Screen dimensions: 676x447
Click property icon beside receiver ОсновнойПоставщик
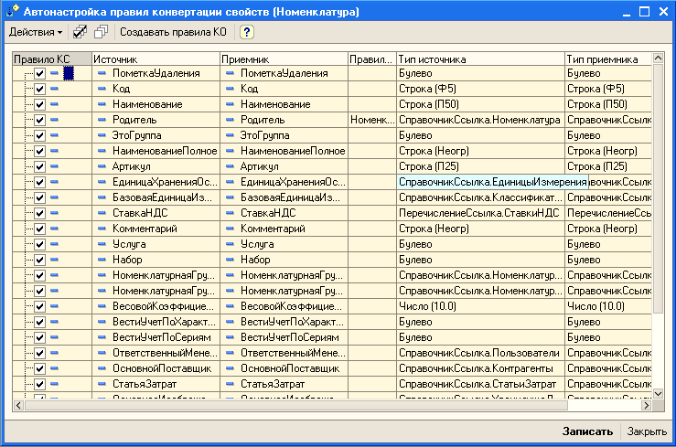point(230,368)
